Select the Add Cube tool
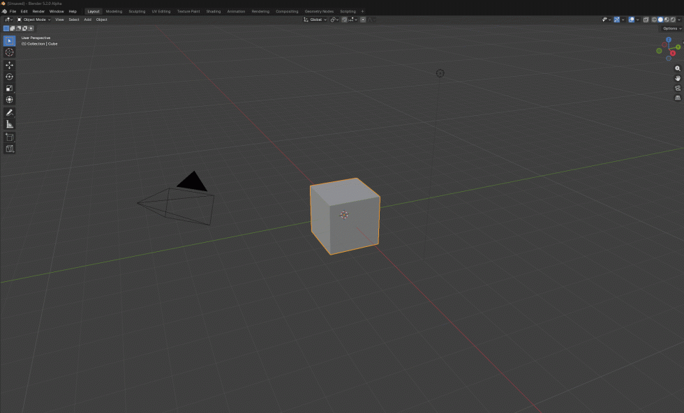Viewport: 684px width, 413px height. (9, 137)
